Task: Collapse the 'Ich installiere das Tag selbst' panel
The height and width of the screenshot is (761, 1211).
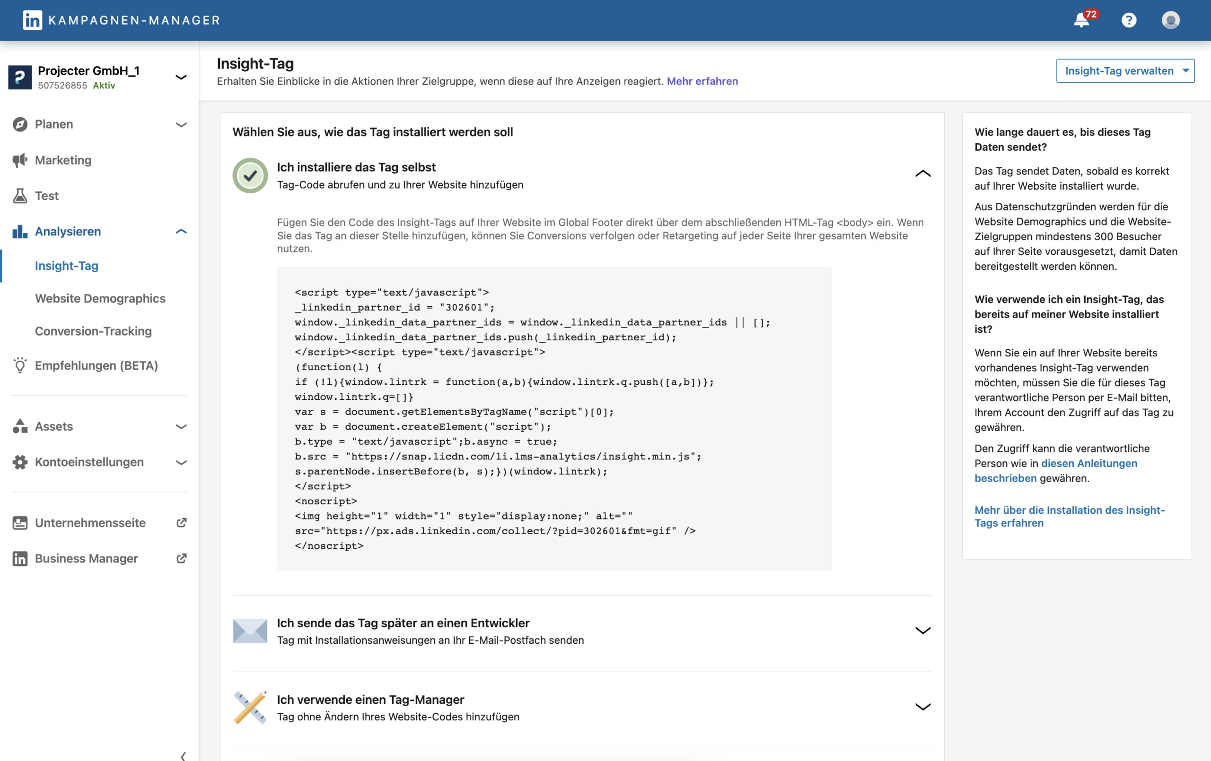Action: (x=922, y=174)
